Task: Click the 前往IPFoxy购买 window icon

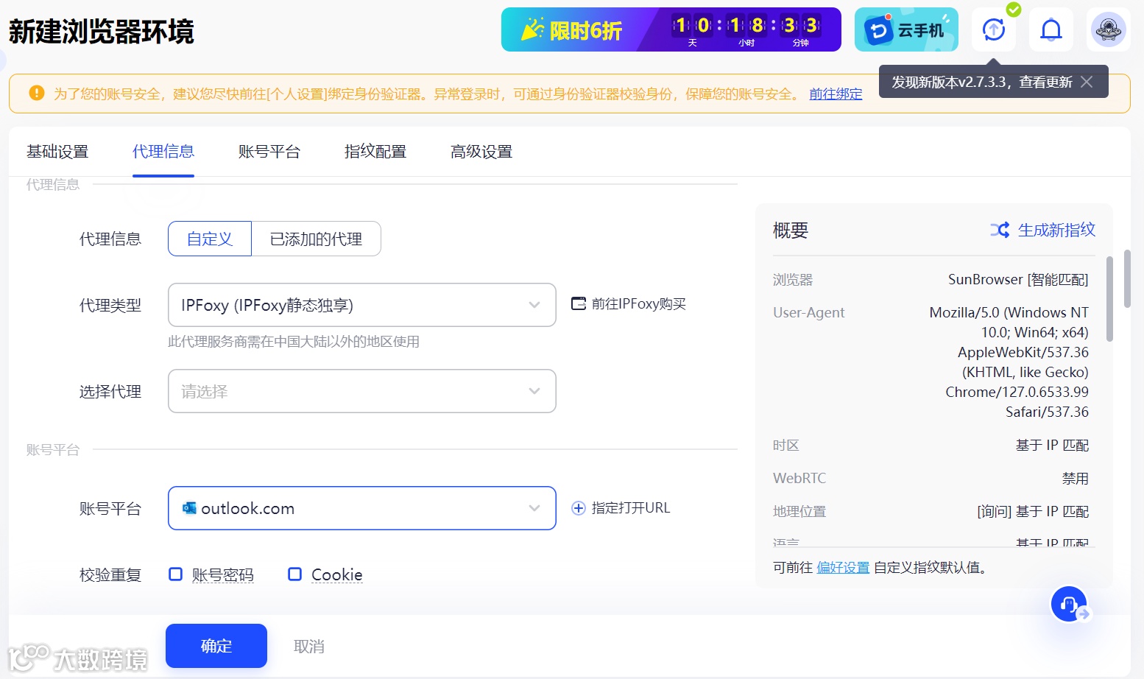Action: (x=579, y=303)
